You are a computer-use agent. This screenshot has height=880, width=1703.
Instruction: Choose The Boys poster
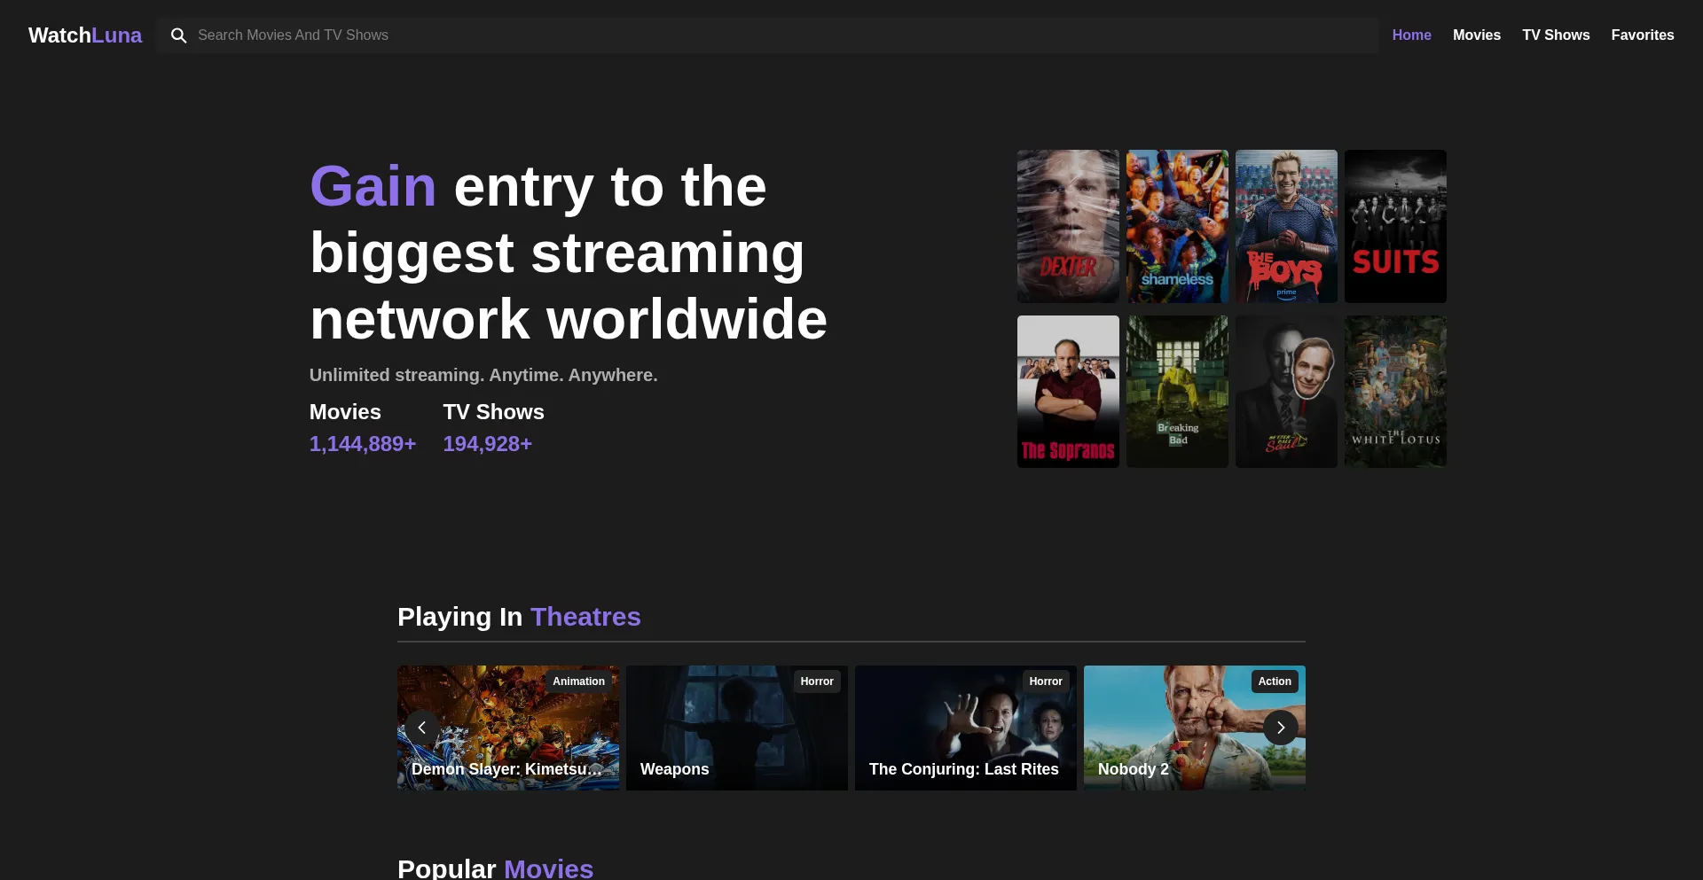coord(1286,226)
